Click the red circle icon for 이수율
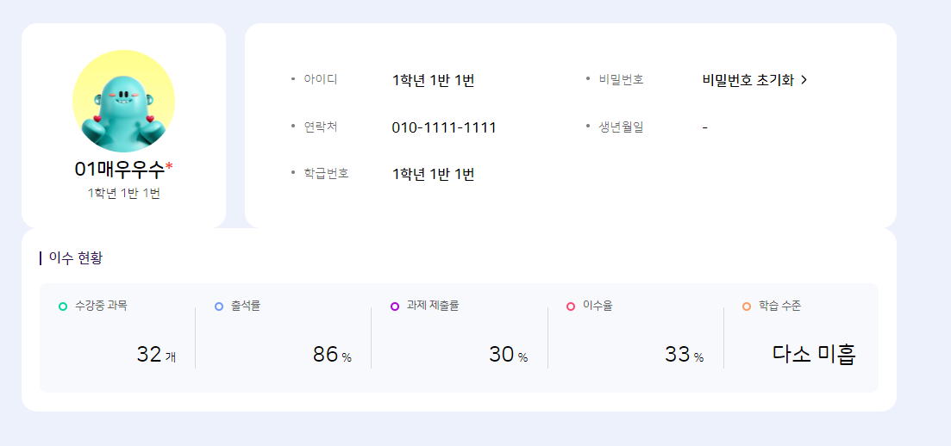The image size is (951, 446). tap(571, 307)
